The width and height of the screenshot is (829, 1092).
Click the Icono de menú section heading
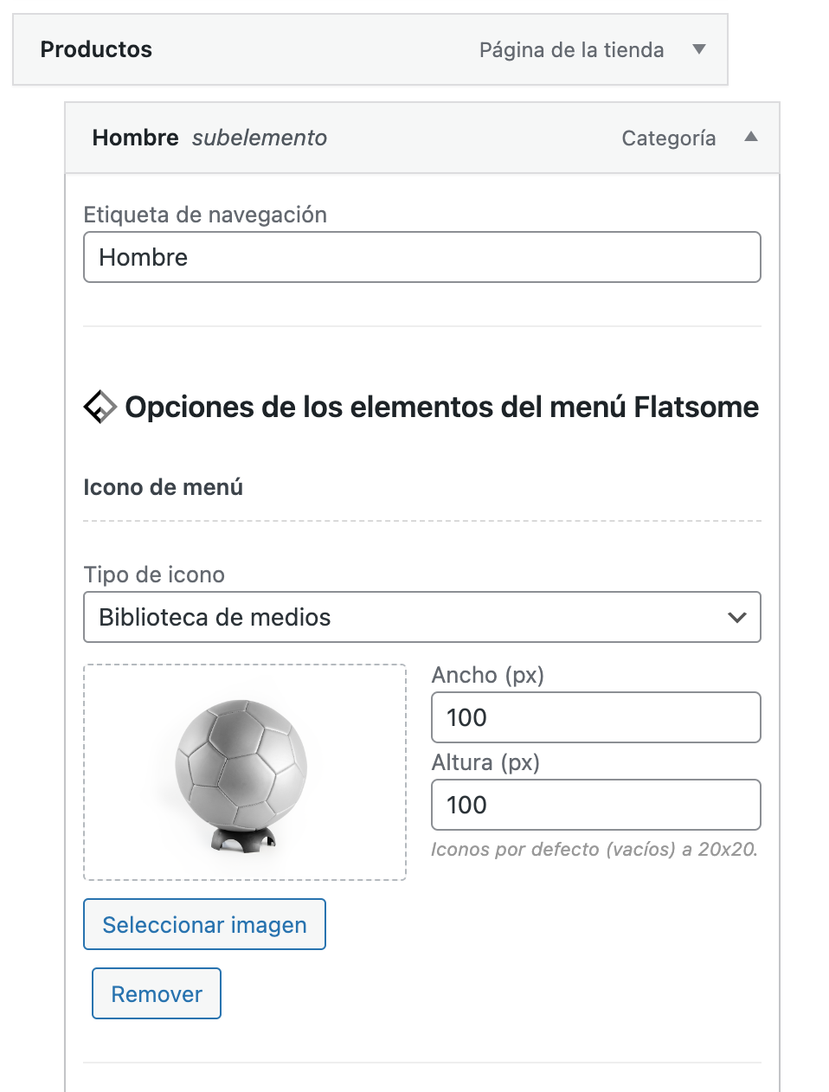(x=163, y=487)
